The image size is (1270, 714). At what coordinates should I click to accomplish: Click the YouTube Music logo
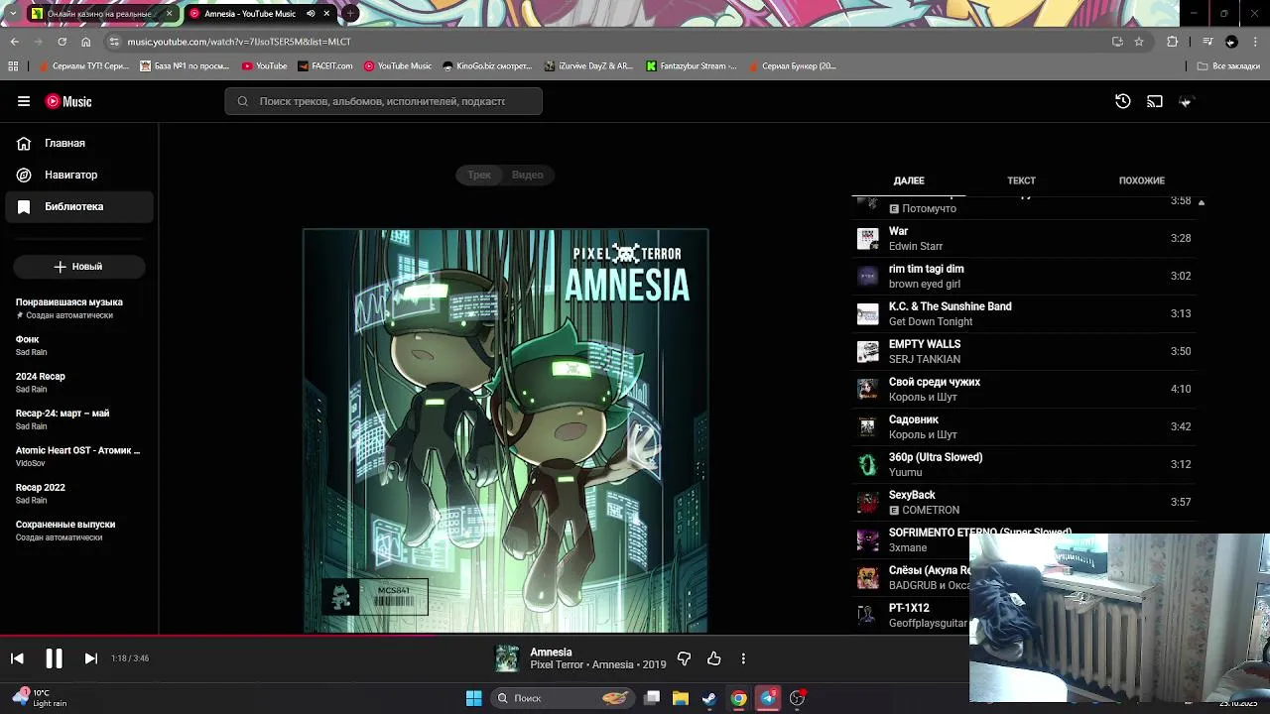[68, 101]
